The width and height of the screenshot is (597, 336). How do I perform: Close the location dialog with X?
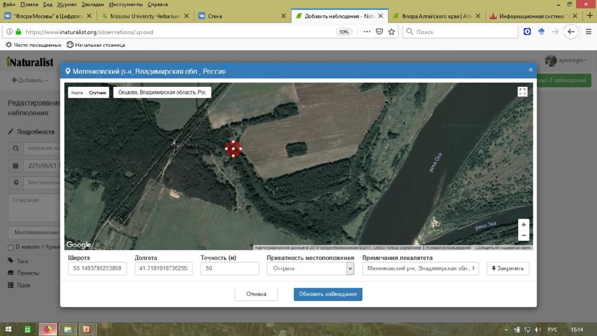[x=531, y=70]
